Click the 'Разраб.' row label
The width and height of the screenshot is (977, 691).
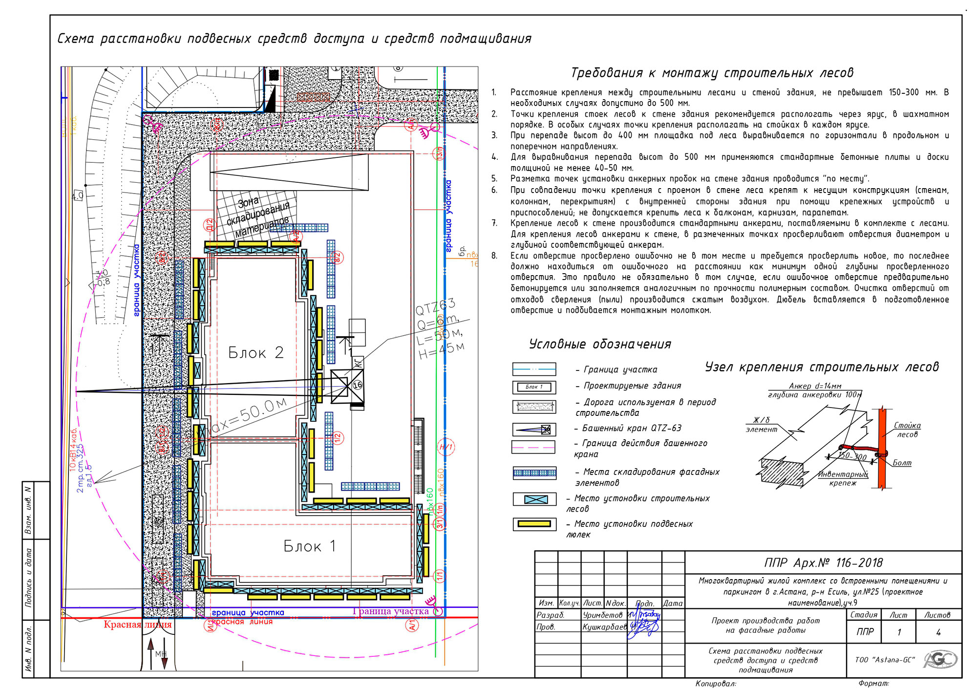point(551,615)
